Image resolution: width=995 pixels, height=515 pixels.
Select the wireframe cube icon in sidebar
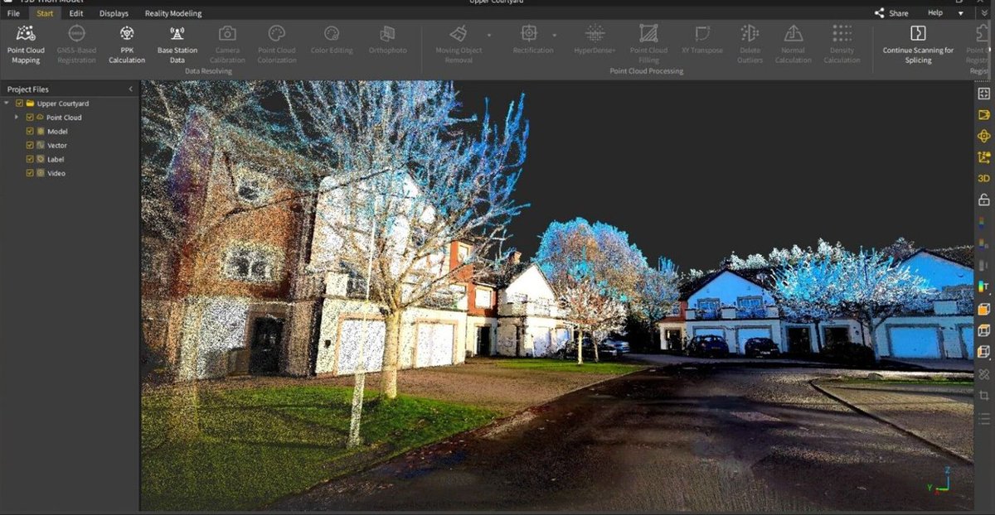(984, 330)
